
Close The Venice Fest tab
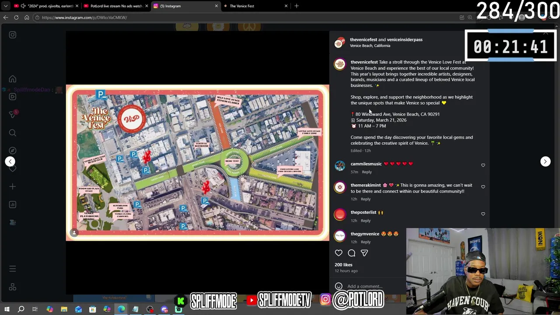pos(286,6)
